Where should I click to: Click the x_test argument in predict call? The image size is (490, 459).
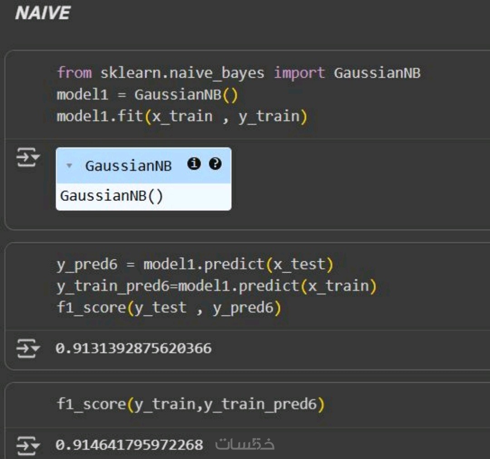pos(299,264)
